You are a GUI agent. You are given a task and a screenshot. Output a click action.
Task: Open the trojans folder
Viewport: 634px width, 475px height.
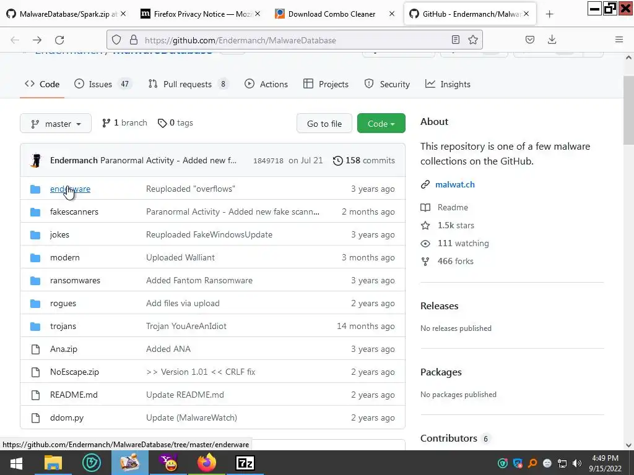pyautogui.click(x=63, y=326)
